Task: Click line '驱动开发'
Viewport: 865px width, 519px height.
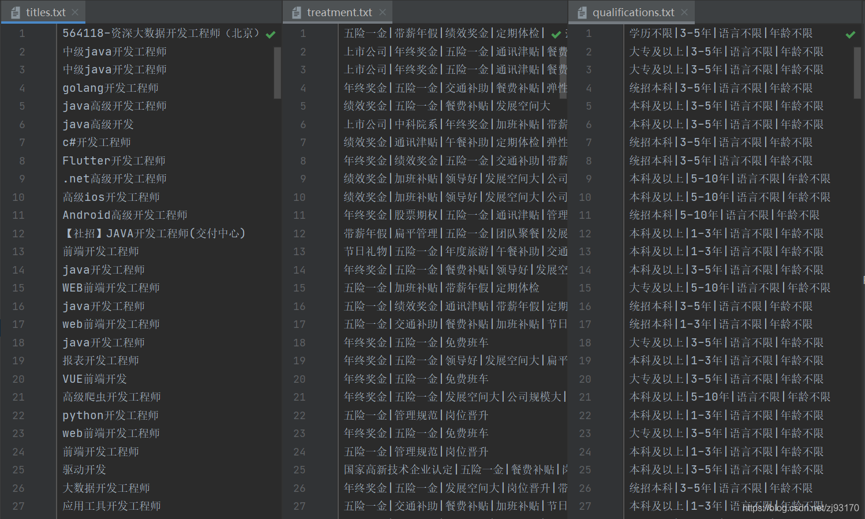Action: pyautogui.click(x=84, y=470)
